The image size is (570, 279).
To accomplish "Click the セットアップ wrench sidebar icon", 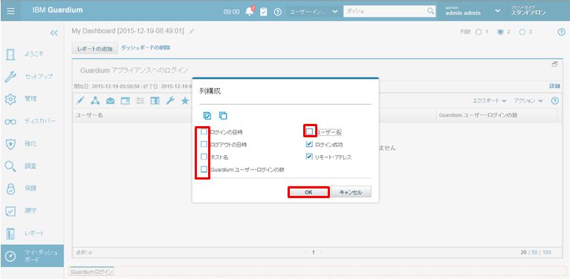I will (11, 76).
